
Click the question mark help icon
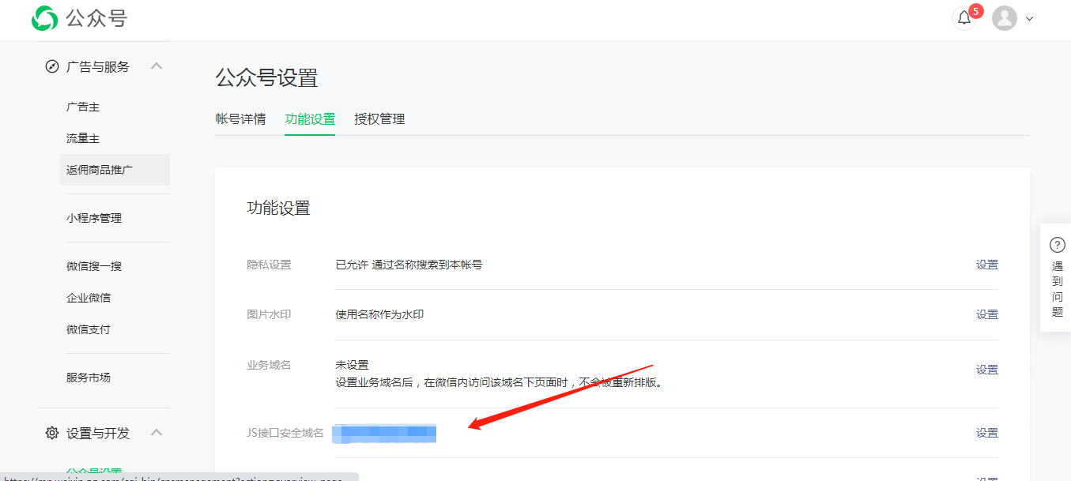click(1058, 245)
